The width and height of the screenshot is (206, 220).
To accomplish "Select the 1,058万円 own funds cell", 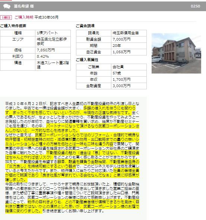I will [x=129, y=52].
